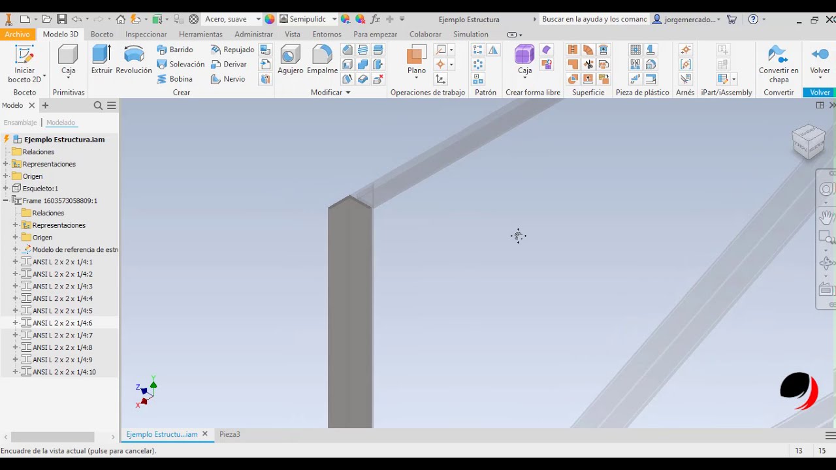Switch to the Vista ribbon tab
The width and height of the screenshot is (836, 470).
293,34
